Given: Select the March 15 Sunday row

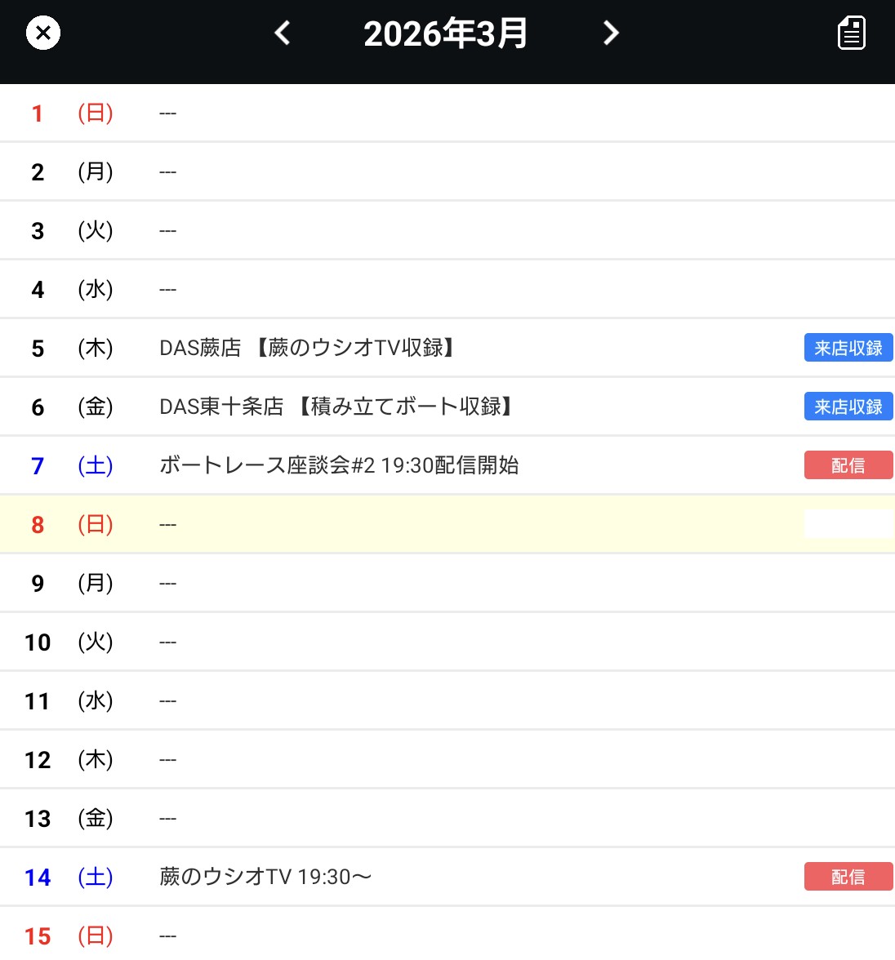Looking at the screenshot, I should pos(408,936).
